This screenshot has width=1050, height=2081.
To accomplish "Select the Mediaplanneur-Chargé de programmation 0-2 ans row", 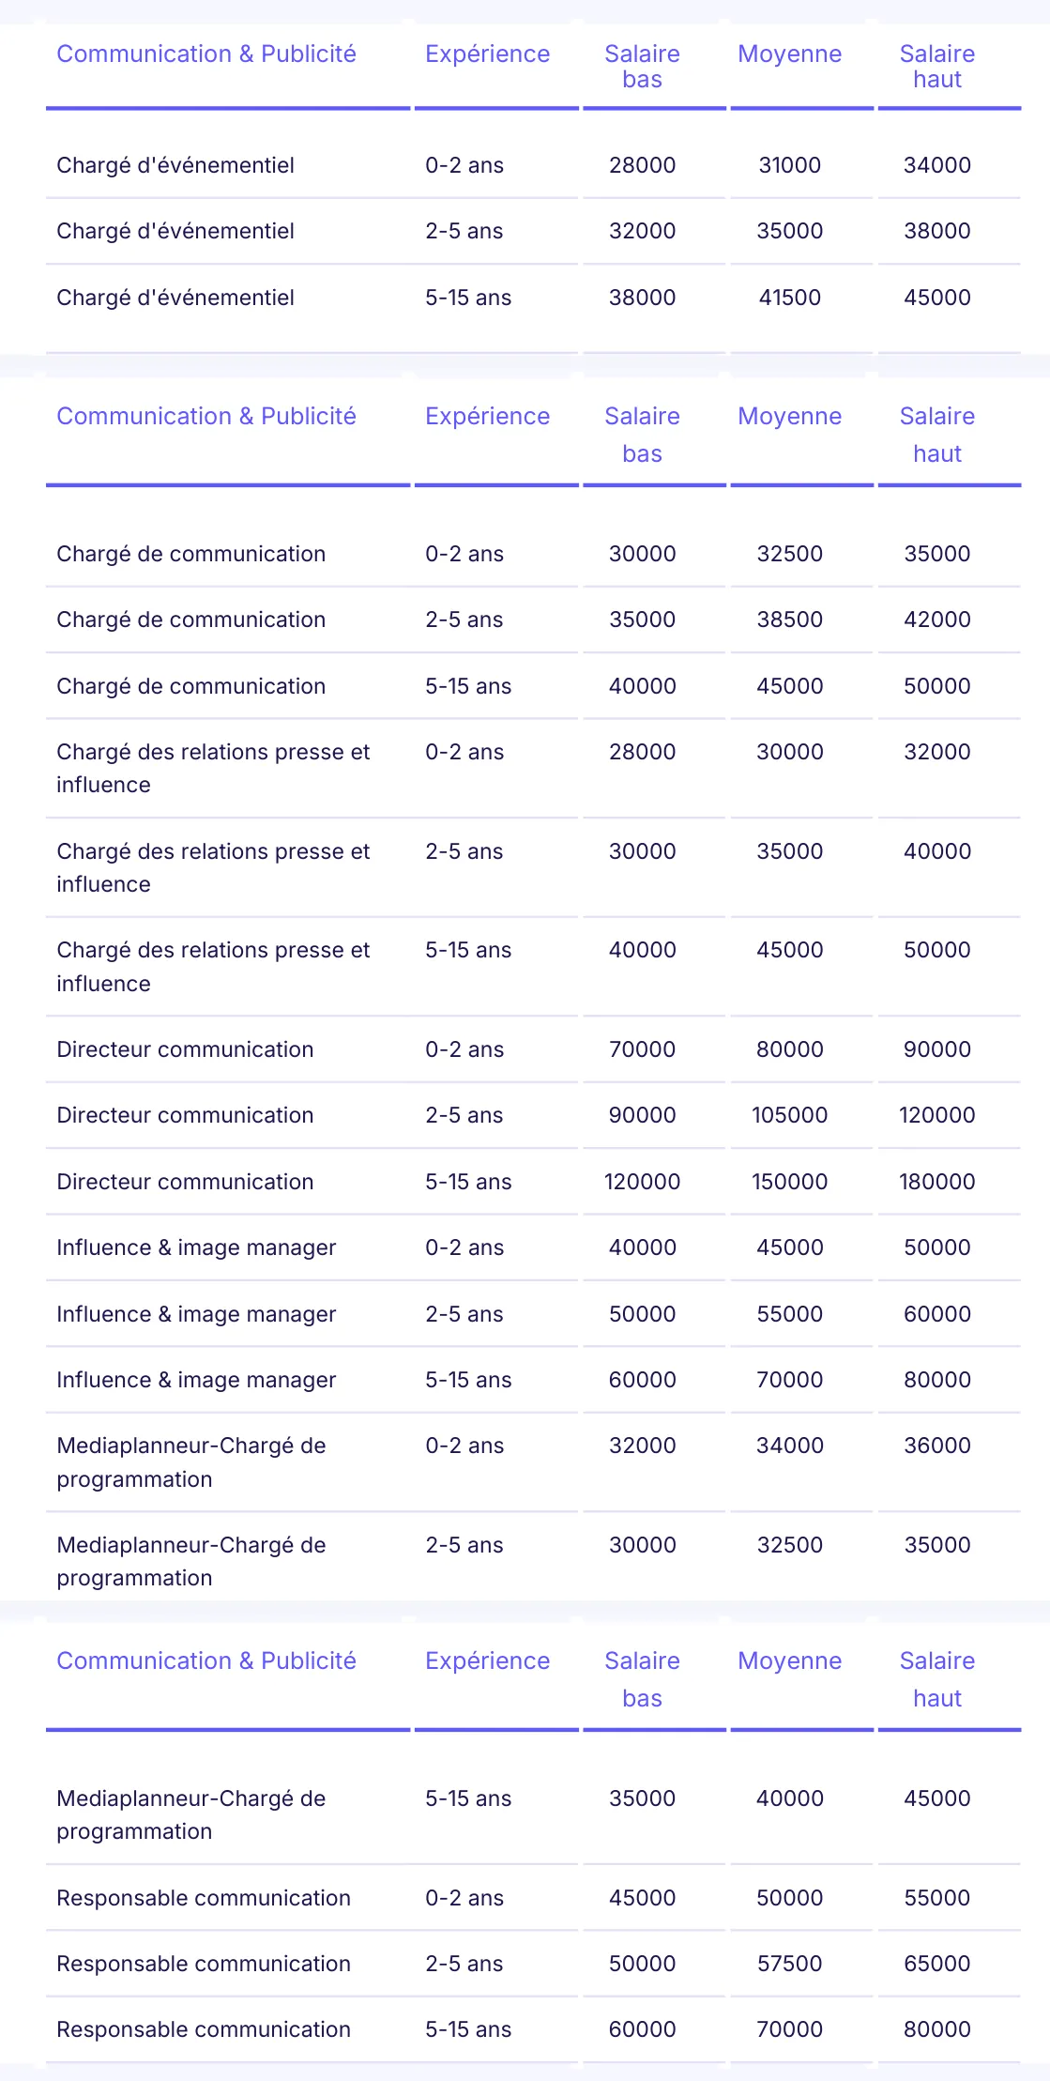I will pos(533,1462).
